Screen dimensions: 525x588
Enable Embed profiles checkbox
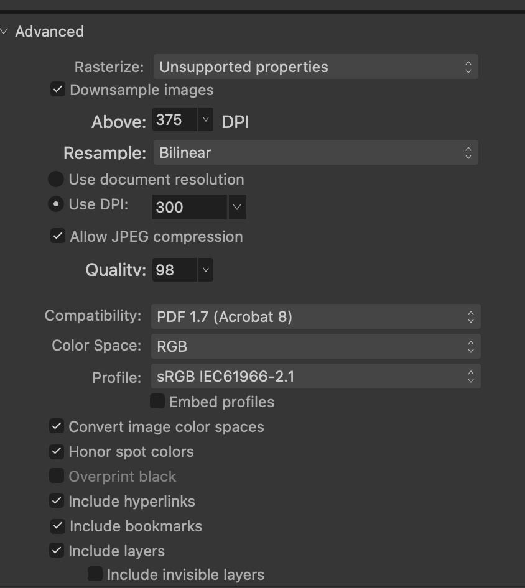157,402
